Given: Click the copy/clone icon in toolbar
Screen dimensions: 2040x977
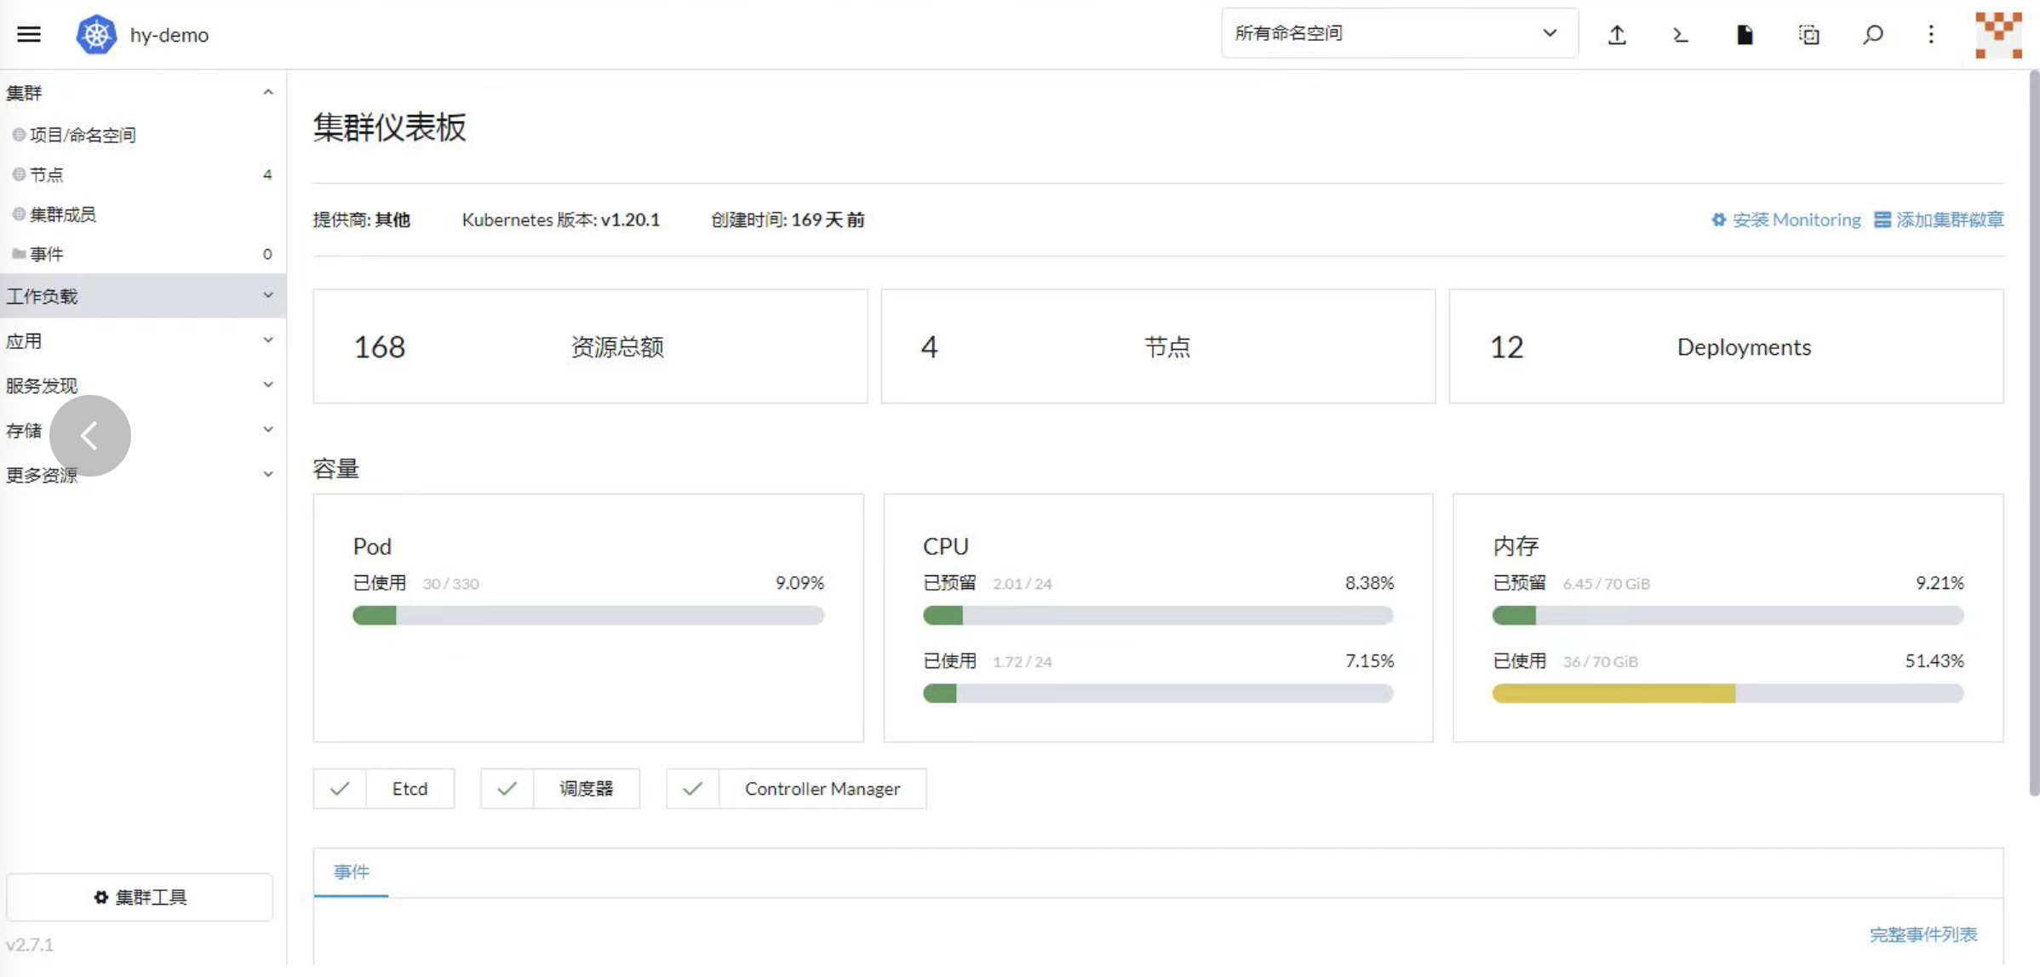Looking at the screenshot, I should coord(1808,34).
